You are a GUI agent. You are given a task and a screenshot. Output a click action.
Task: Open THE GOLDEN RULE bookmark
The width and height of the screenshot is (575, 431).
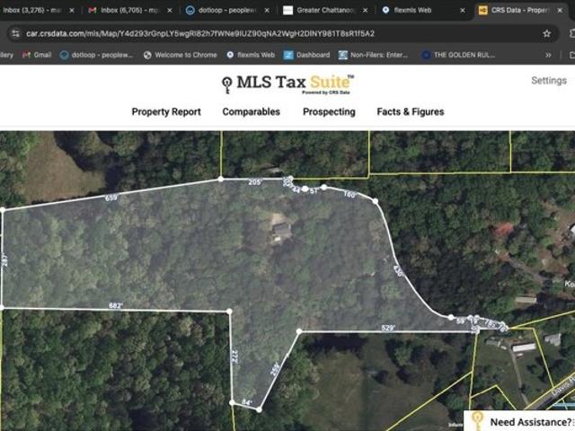(x=459, y=55)
